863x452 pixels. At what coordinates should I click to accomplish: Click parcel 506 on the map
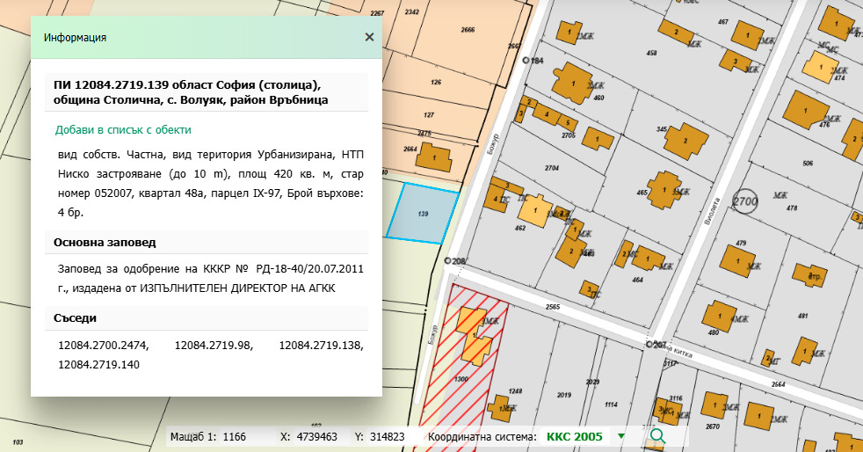[808, 163]
